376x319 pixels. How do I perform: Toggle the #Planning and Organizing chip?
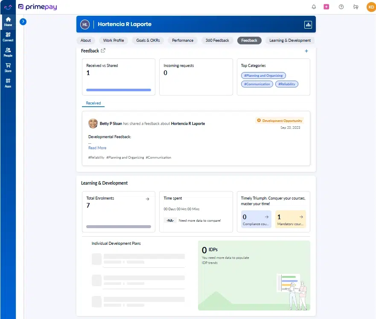(263, 75)
